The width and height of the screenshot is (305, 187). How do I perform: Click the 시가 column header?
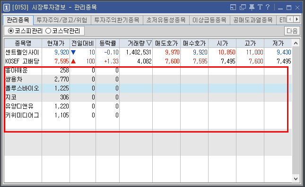222,43
